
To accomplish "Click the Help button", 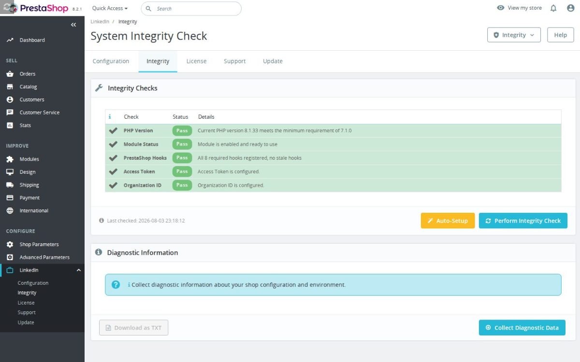I will point(561,35).
